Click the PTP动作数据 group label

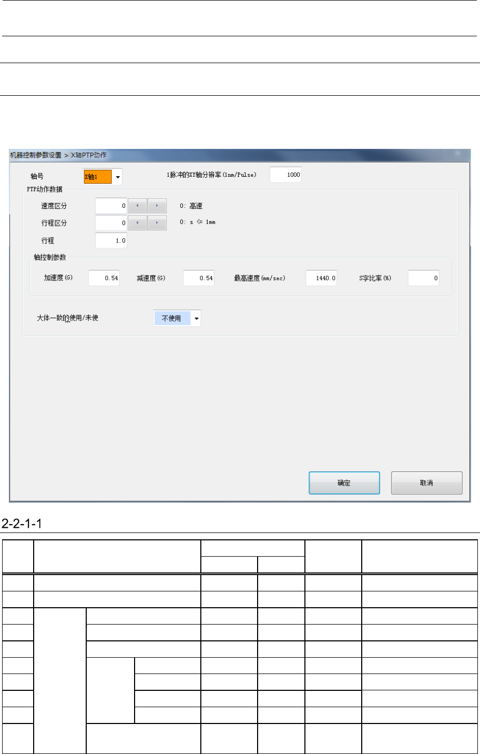(x=45, y=189)
